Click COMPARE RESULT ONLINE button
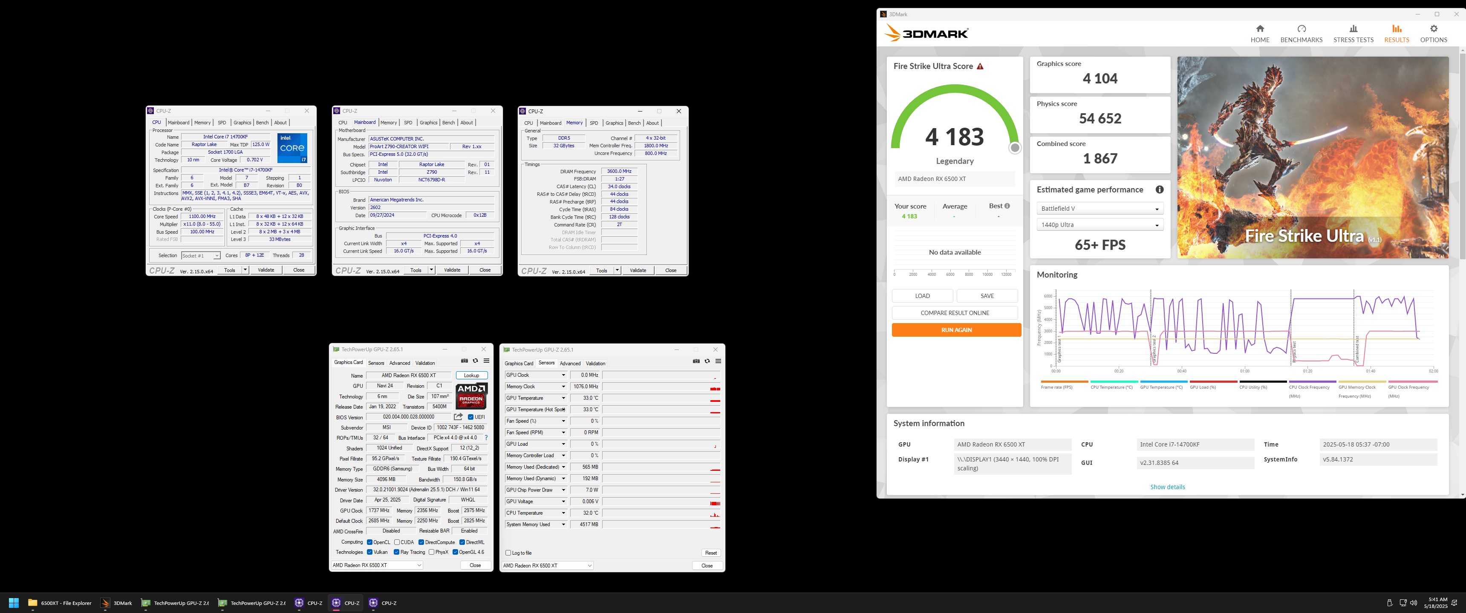1466x613 pixels. pos(954,313)
